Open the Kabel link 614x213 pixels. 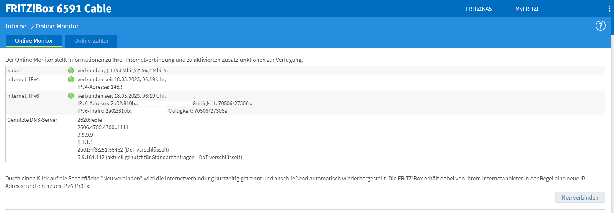pos(14,70)
